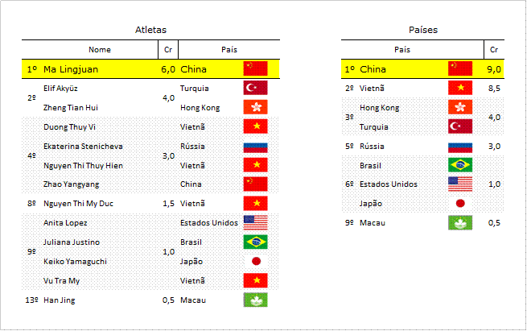
Task: Click the Macau flag beside Han Jing
Action: pyautogui.click(x=255, y=300)
